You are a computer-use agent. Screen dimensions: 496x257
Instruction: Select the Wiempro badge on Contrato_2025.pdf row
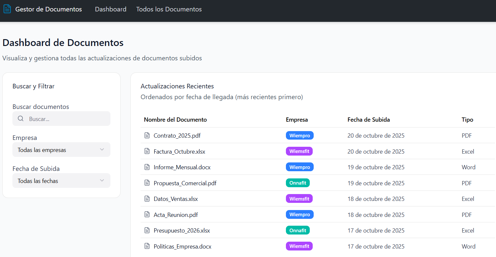(299, 135)
